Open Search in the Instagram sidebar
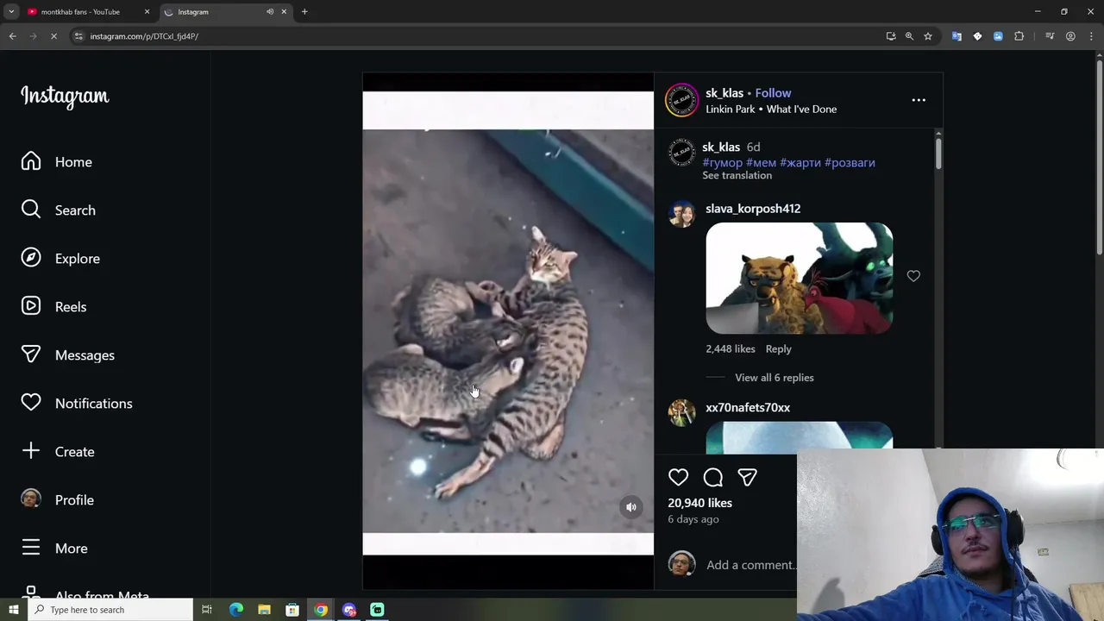Screen dimensions: 1104x621 coord(59,210)
